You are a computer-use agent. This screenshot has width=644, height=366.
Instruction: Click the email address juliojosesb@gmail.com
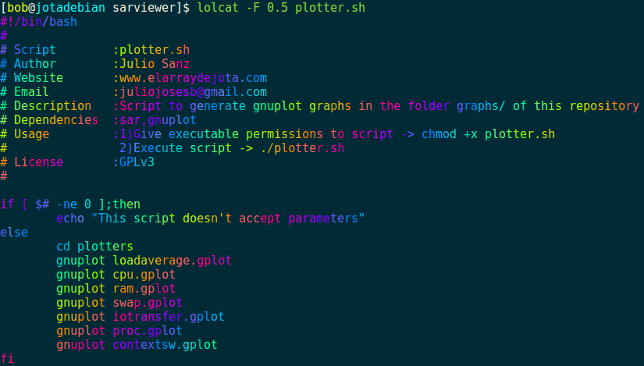pos(193,92)
